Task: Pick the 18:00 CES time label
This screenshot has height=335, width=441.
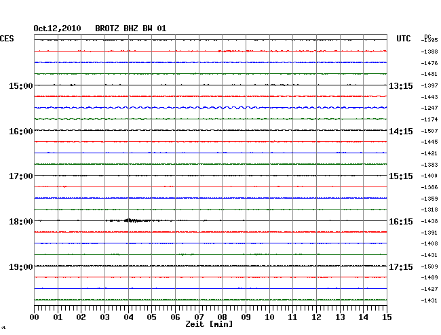Action: pos(20,222)
